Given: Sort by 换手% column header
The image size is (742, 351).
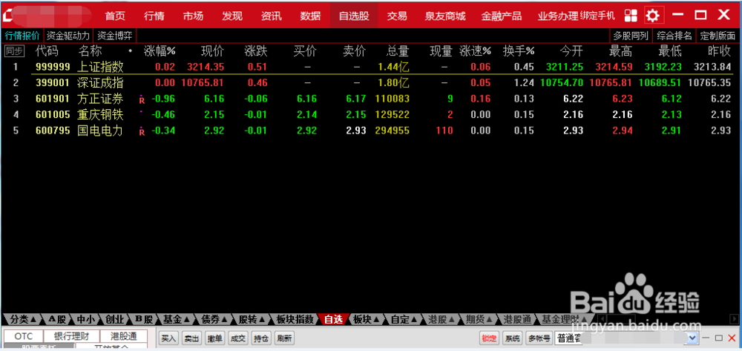Looking at the screenshot, I should [519, 51].
